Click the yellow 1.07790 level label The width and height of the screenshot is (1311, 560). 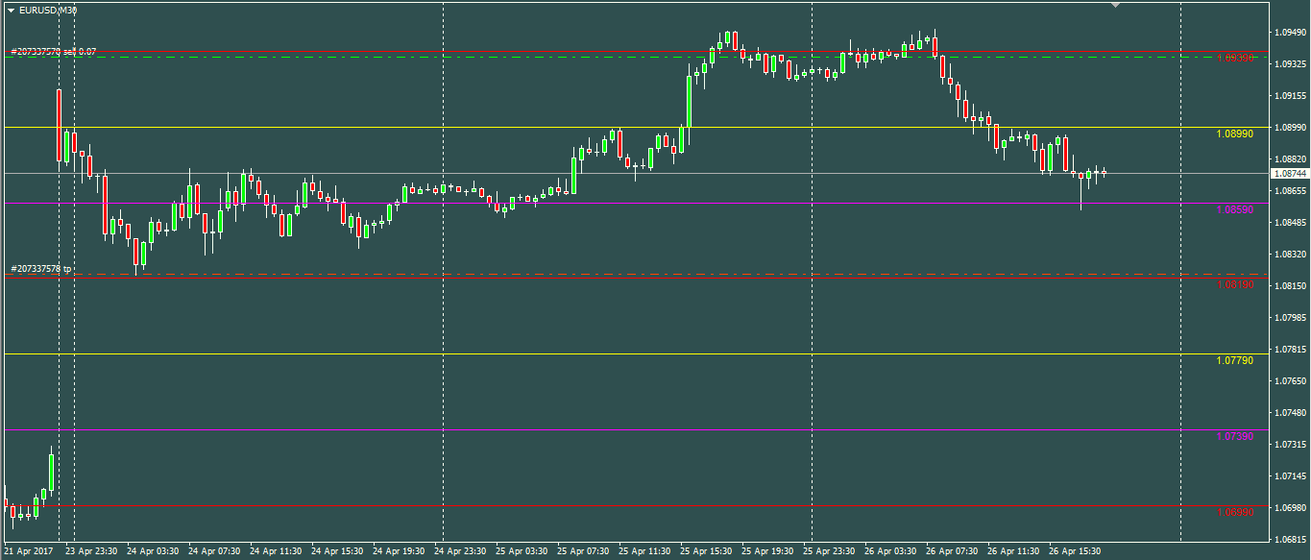click(x=1234, y=360)
